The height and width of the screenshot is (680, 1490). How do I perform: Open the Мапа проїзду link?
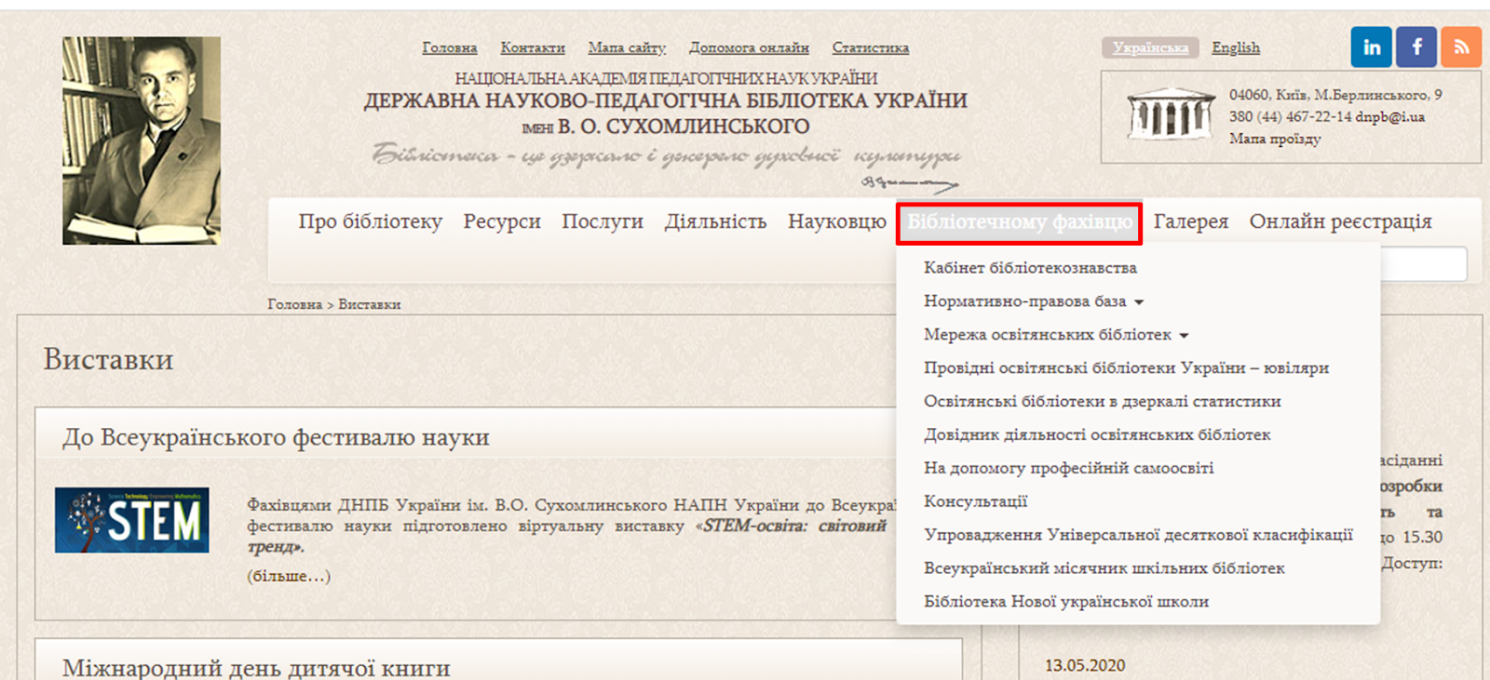1275,139
